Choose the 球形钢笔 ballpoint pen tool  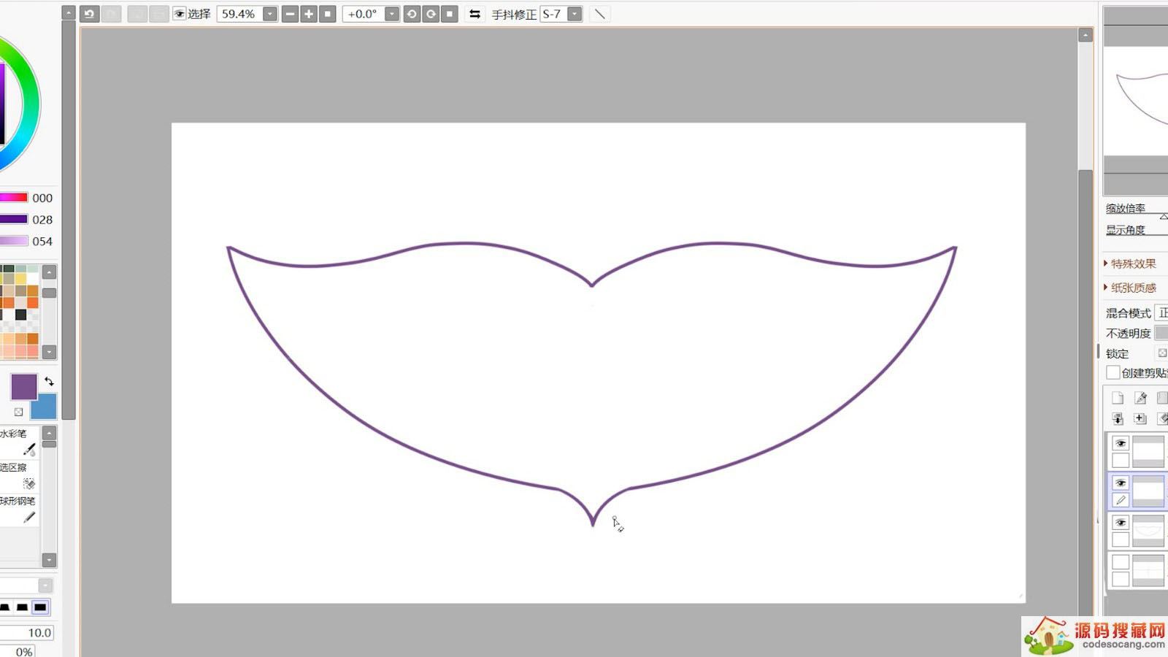click(18, 509)
